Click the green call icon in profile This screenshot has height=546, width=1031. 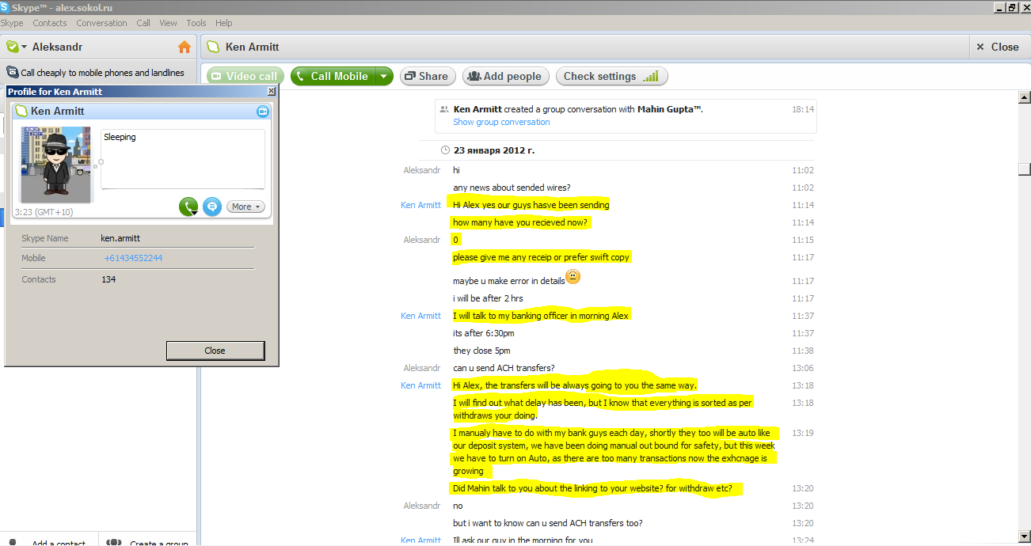[188, 207]
